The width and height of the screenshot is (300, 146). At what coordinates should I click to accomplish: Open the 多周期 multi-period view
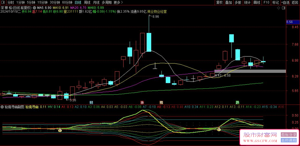[x=106, y=2]
